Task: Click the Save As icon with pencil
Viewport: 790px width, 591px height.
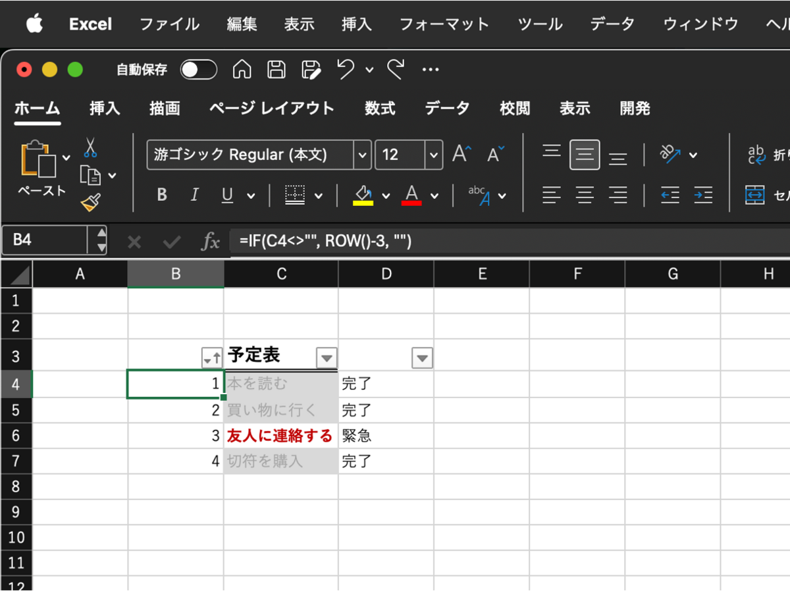Action: pyautogui.click(x=311, y=69)
